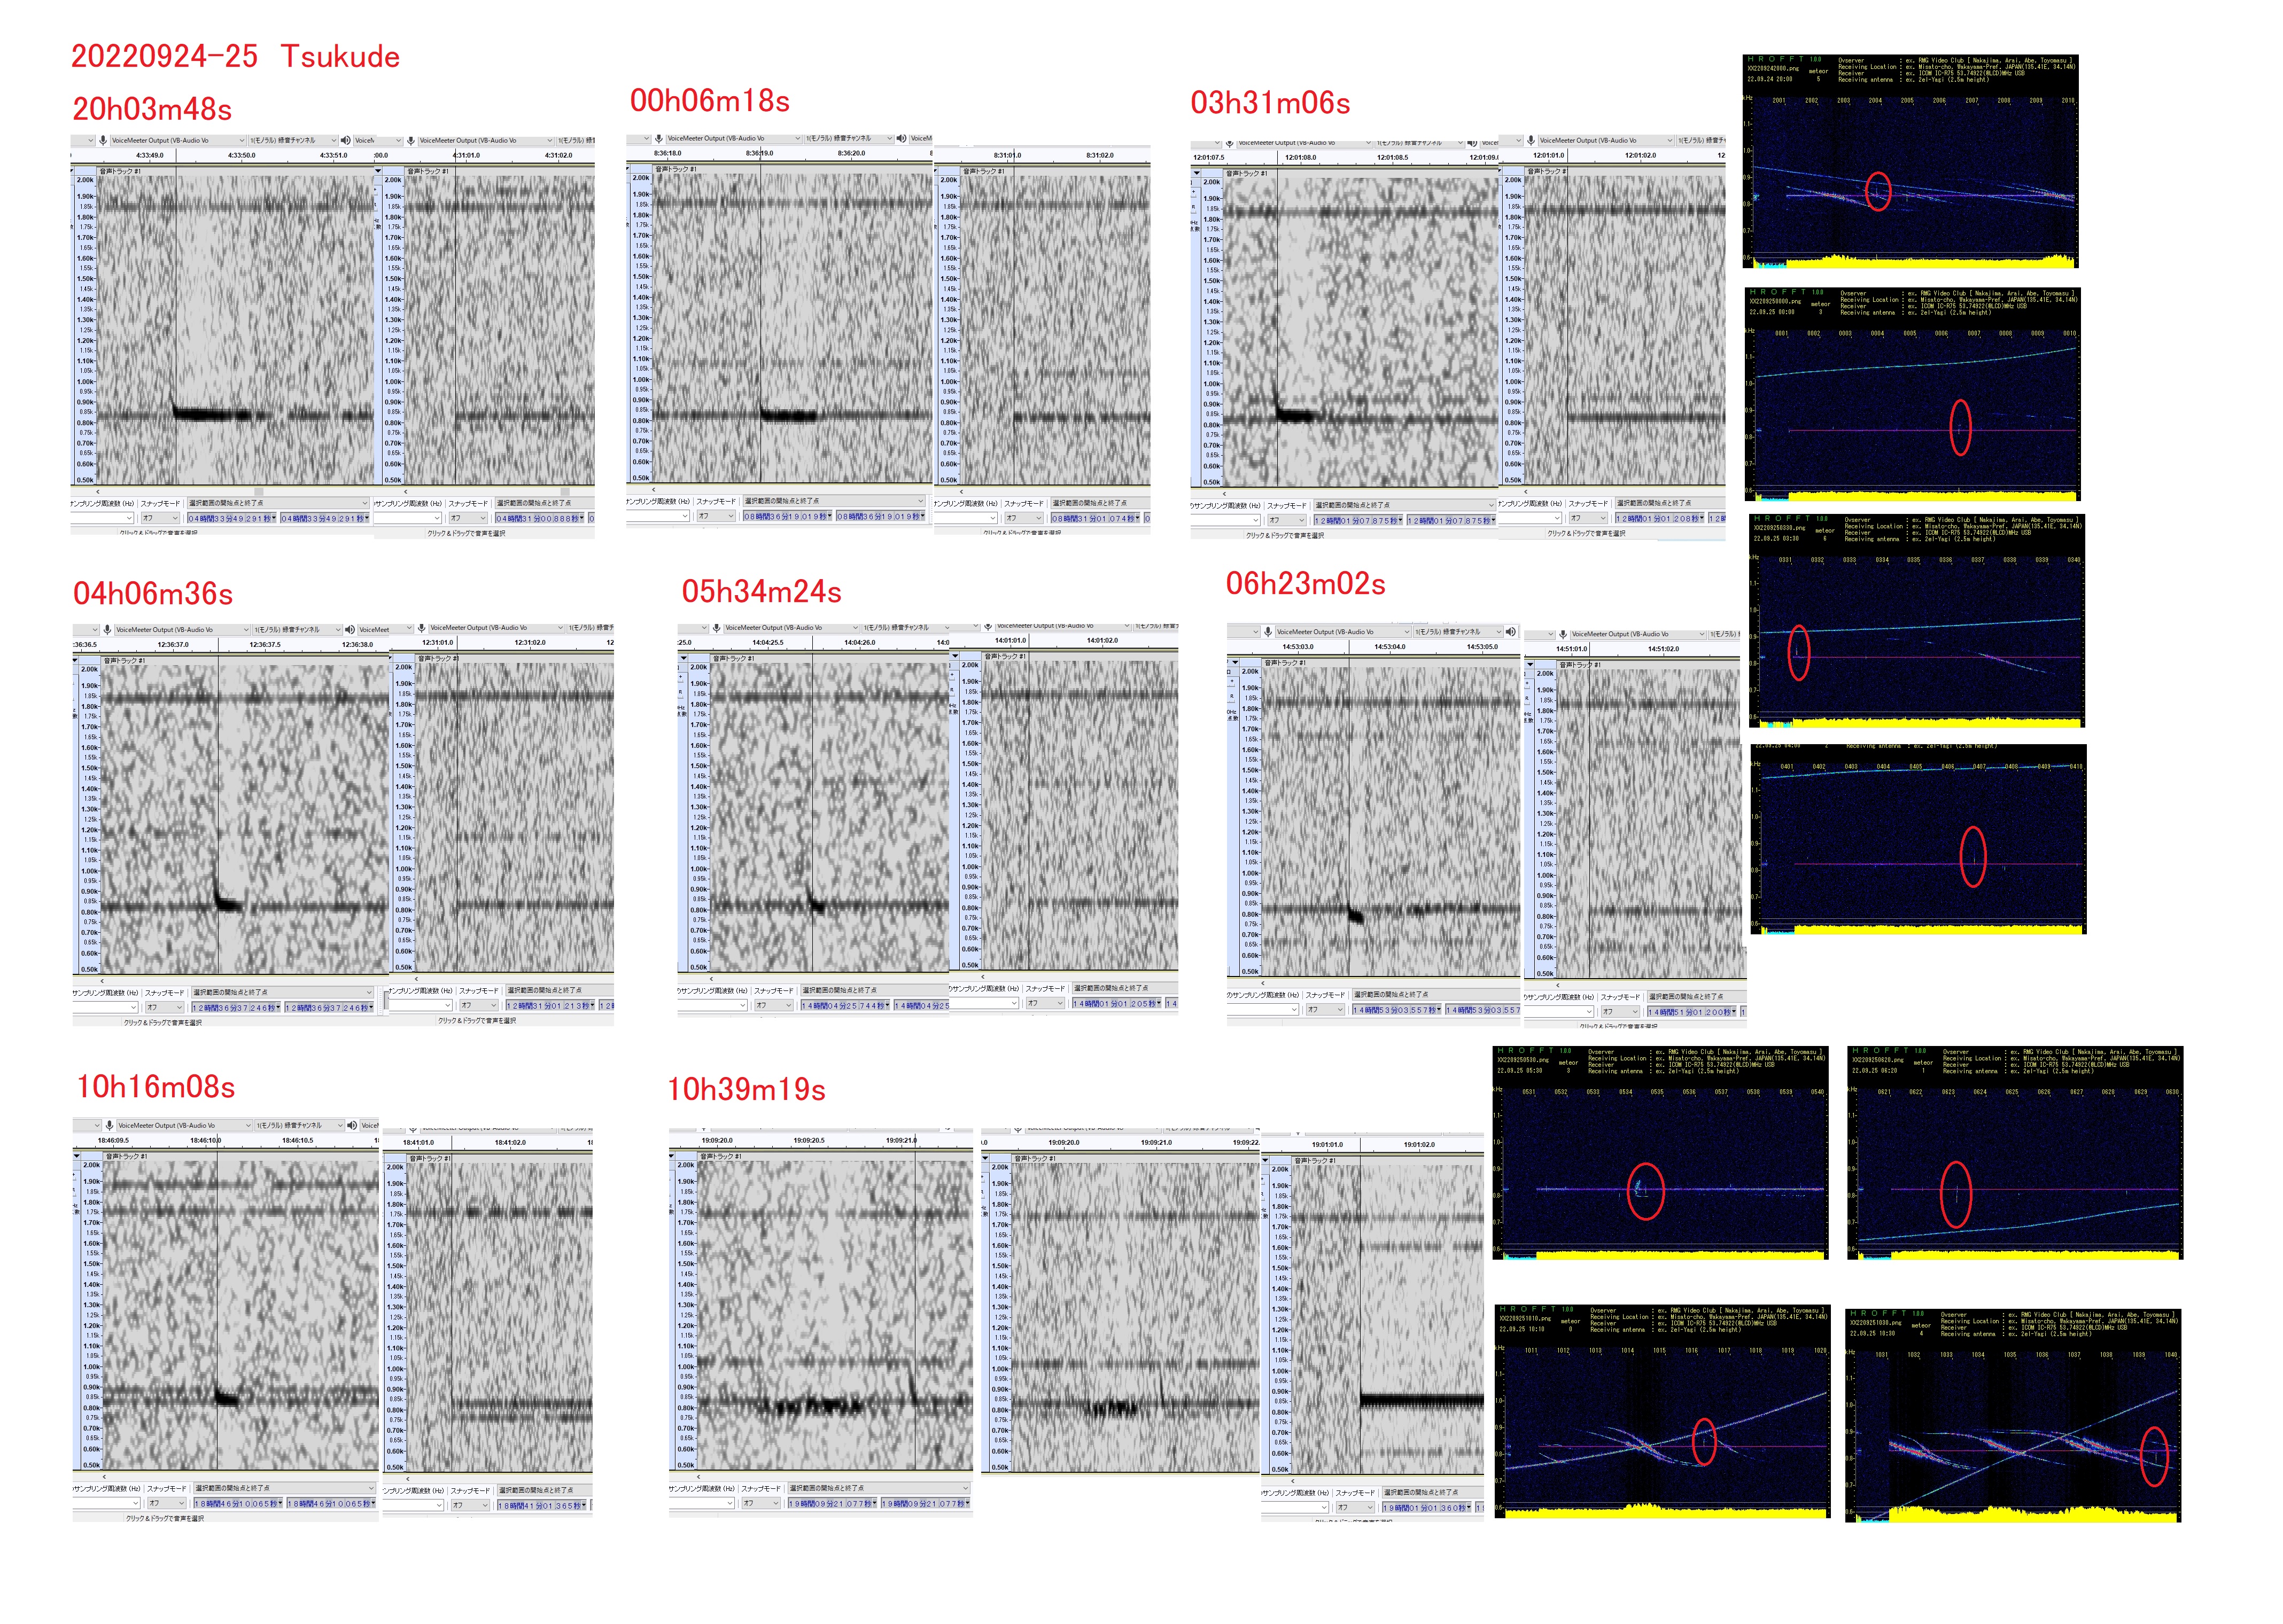The image size is (2283, 1624).
Task: Click microphone icon in 05h34m24s left panel
Action: (716, 628)
